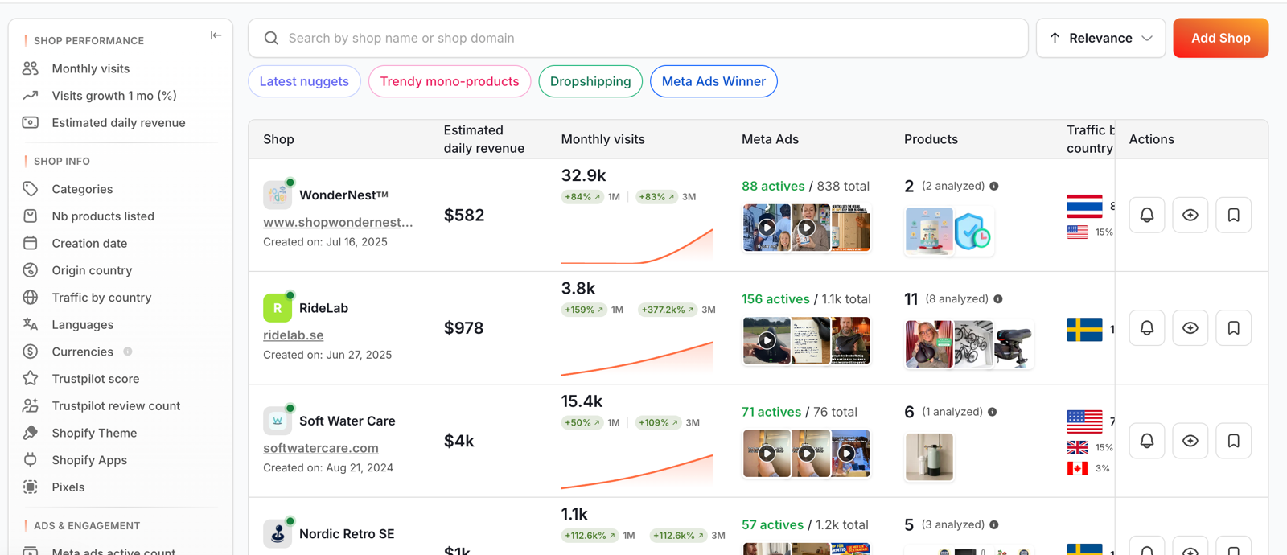Open RideLab bike saddle product thumbnail
This screenshot has width=1287, height=555.
pos(1013,344)
